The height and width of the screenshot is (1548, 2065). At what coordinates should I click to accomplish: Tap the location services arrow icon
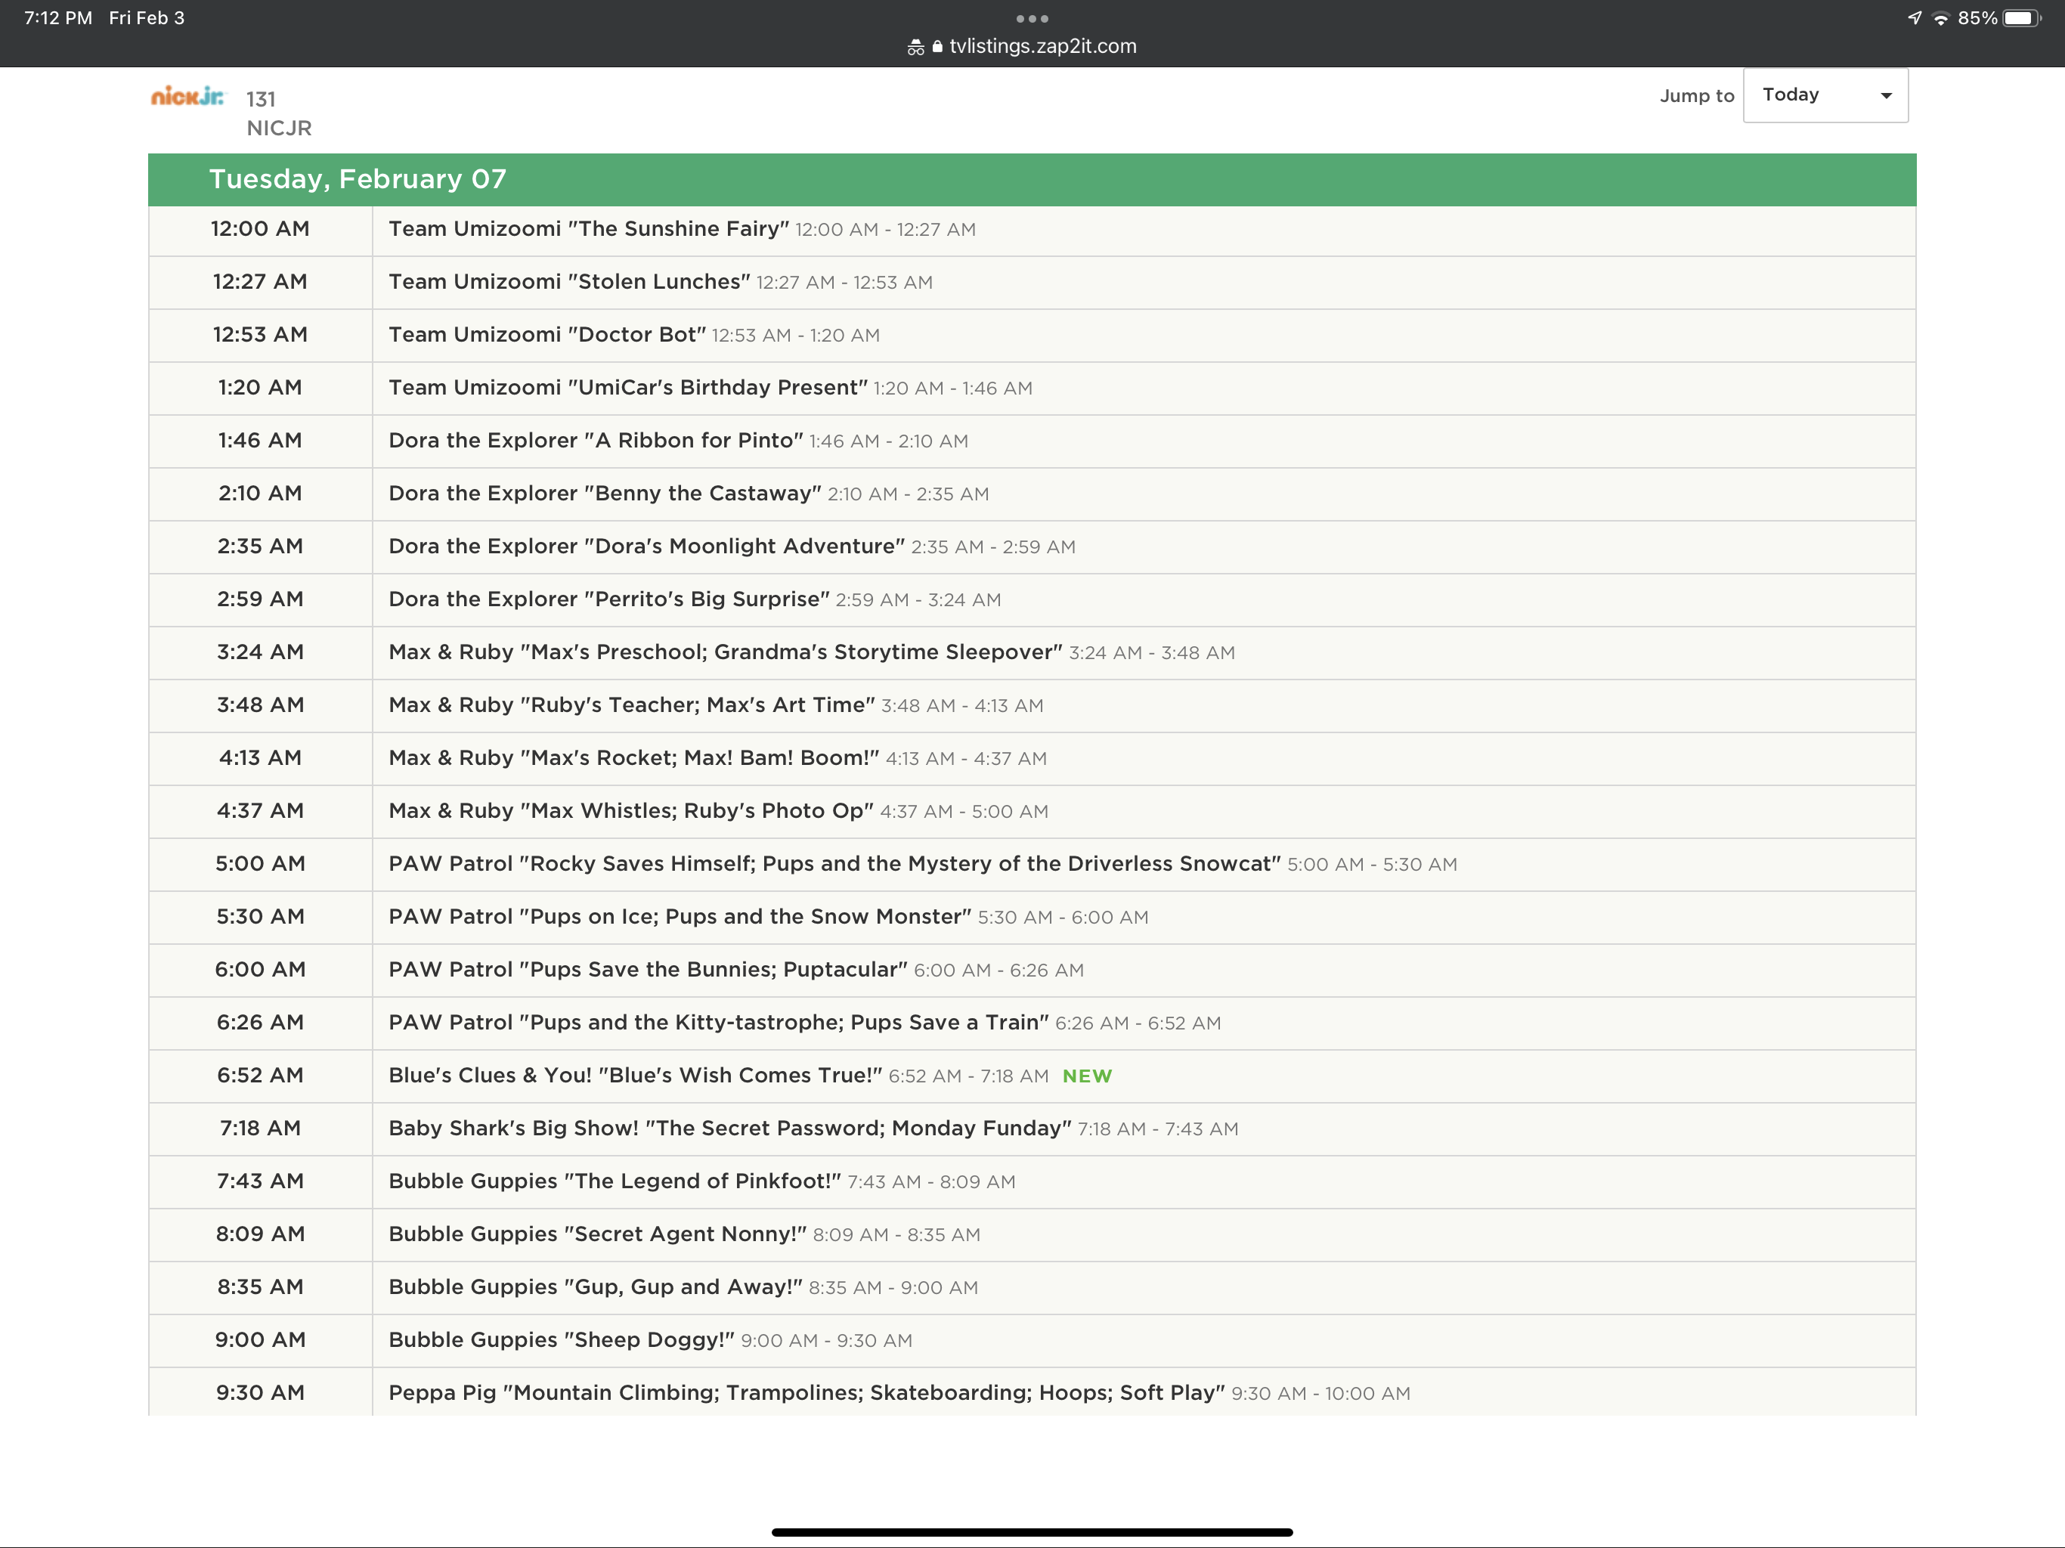click(x=1915, y=19)
